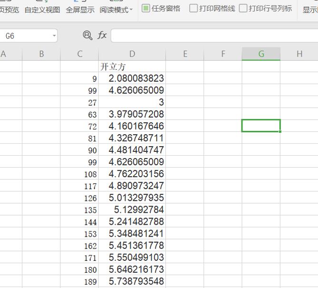The height and width of the screenshot is (288, 318).
Task: Select cell with value 162
Action: click(x=79, y=245)
